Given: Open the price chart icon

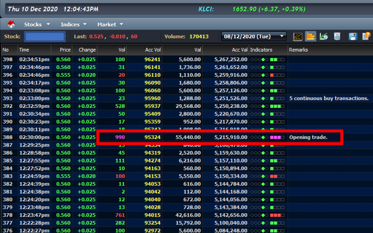Looking at the screenshot, I should point(298,36).
